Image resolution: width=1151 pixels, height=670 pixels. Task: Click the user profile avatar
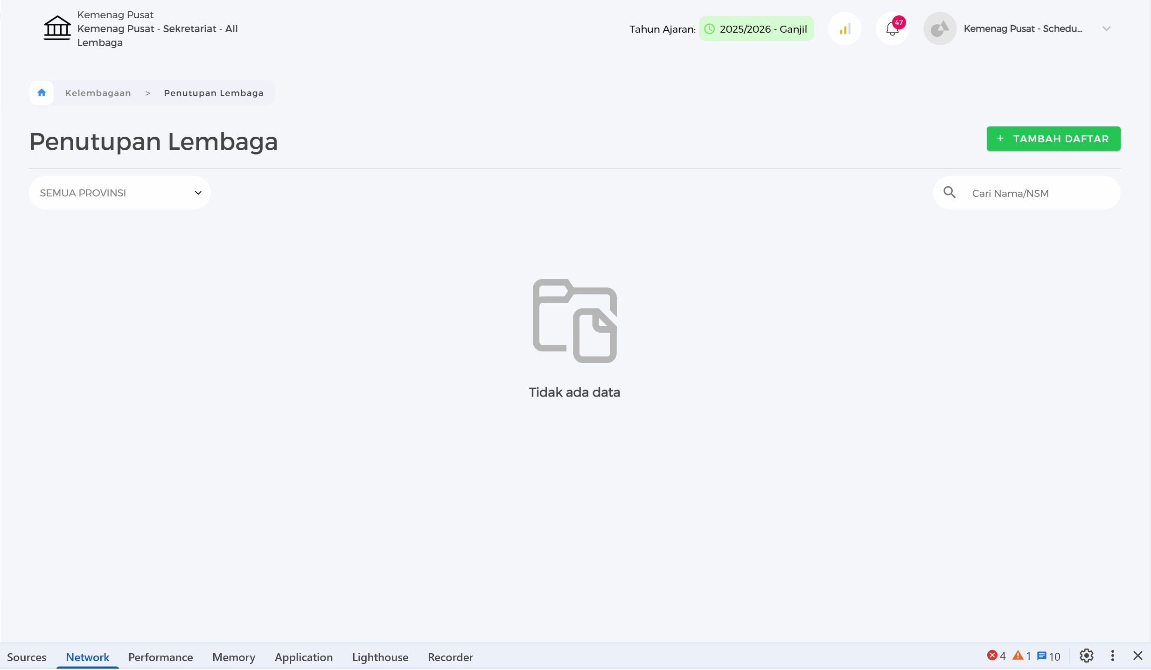(x=940, y=29)
